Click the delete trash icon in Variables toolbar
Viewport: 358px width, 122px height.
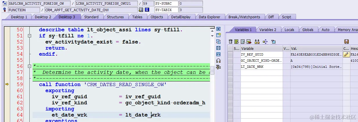click(231, 42)
